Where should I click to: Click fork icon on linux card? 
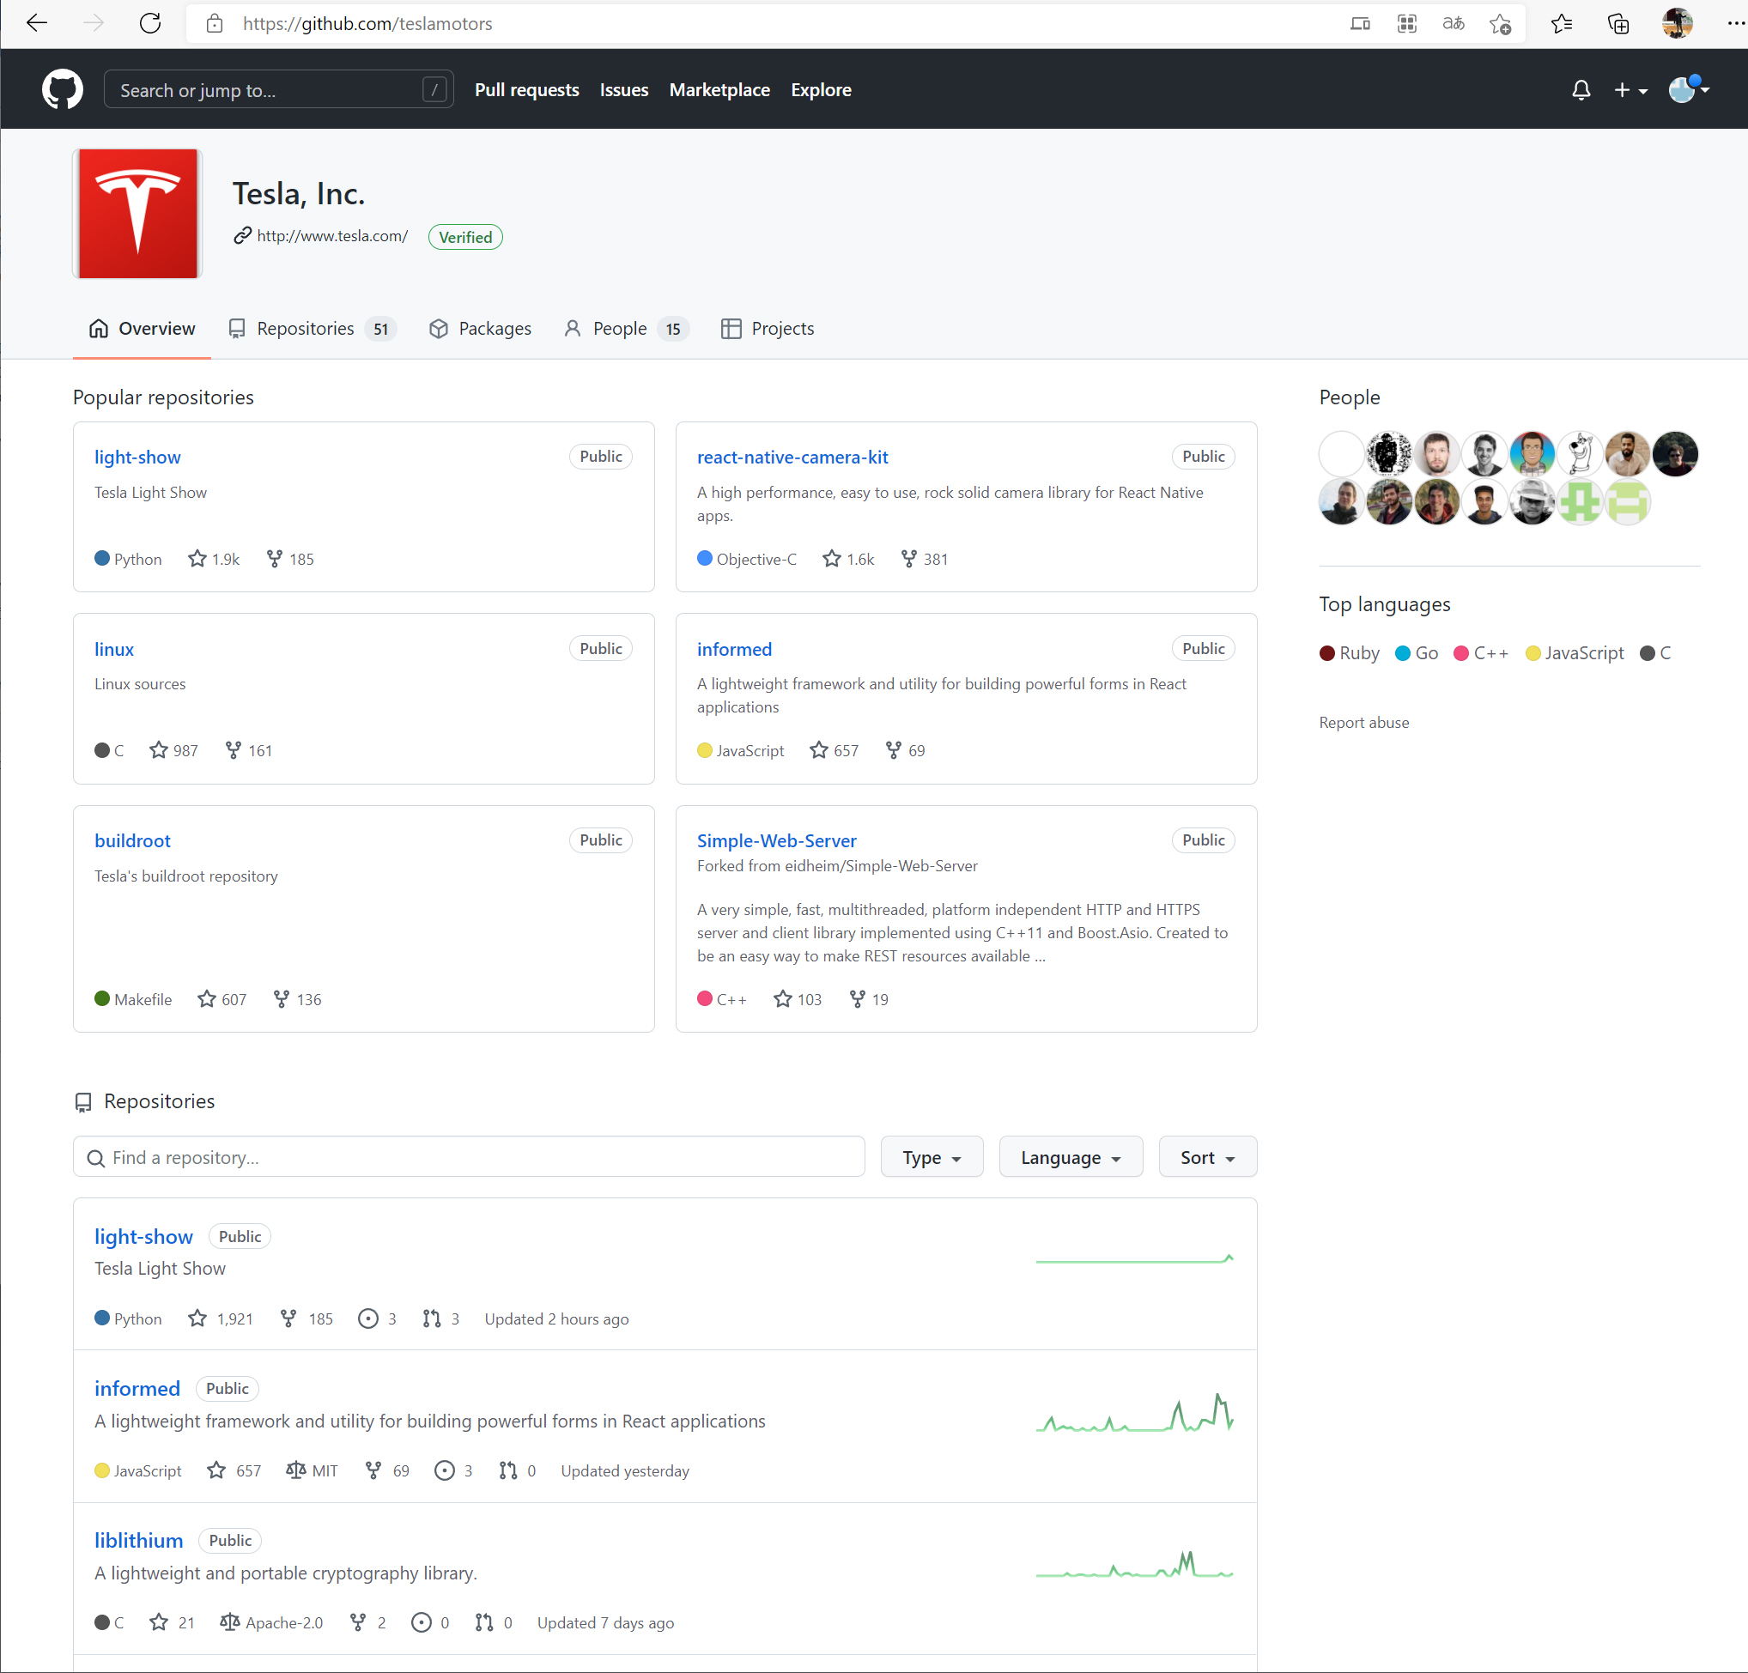click(x=233, y=750)
